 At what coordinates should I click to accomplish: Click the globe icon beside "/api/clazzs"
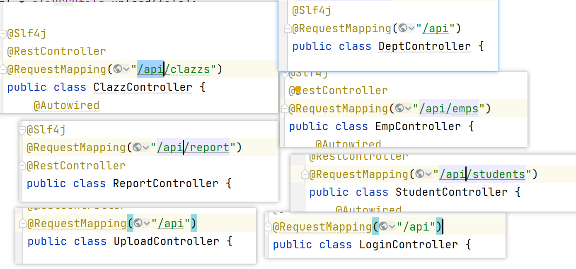click(118, 69)
